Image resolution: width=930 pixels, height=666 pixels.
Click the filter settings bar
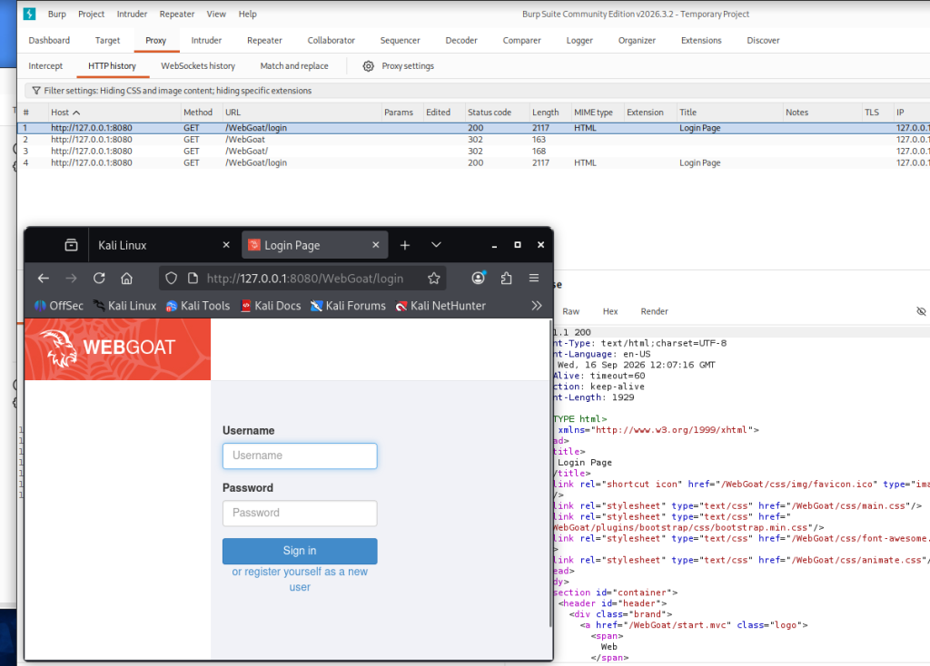[x=477, y=91]
